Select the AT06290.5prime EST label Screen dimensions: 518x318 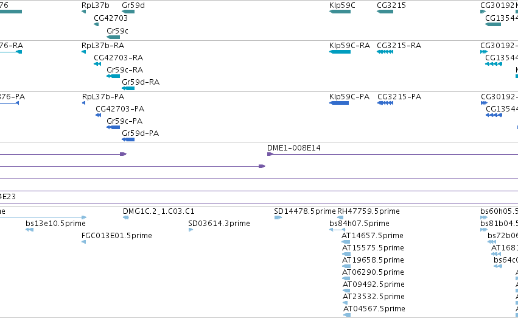373,272
